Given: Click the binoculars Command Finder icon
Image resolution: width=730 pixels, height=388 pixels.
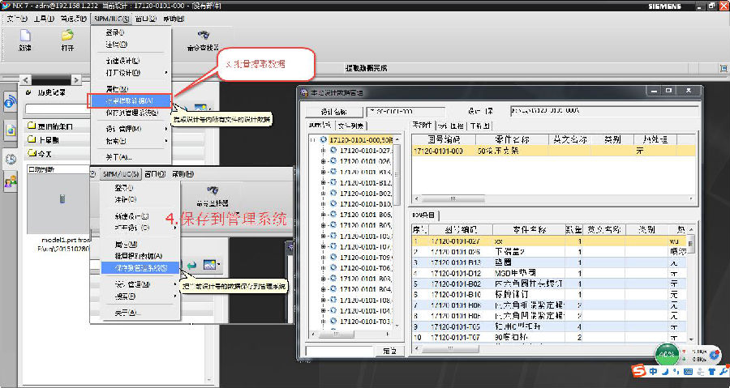Looking at the screenshot, I should 204,36.
